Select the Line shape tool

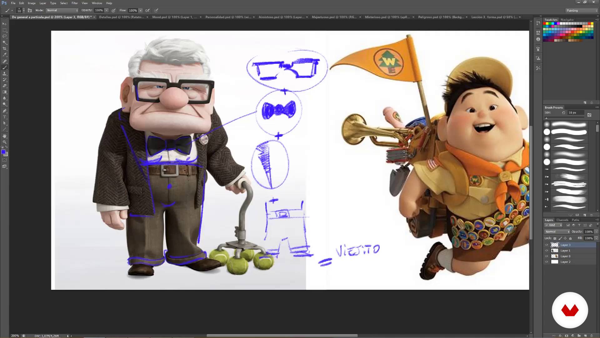pos(4,130)
